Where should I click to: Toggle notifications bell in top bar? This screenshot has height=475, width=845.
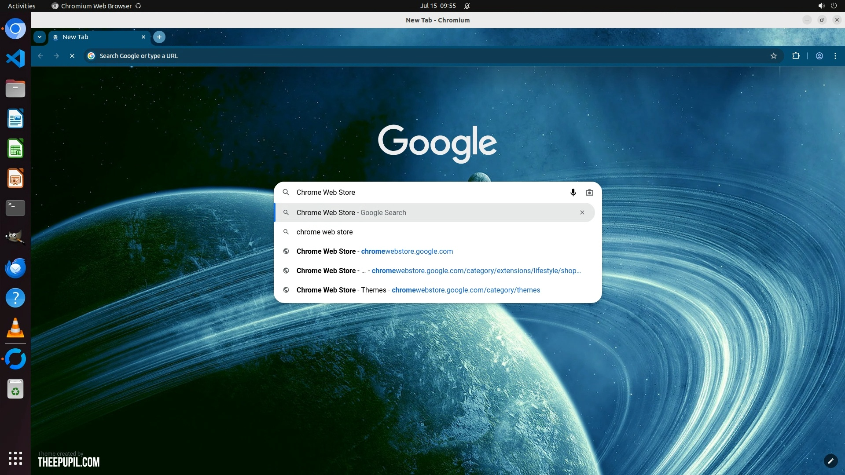click(x=467, y=6)
